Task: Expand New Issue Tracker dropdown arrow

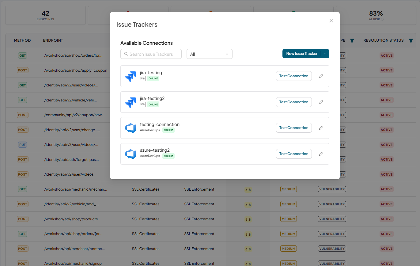Action: (325, 54)
